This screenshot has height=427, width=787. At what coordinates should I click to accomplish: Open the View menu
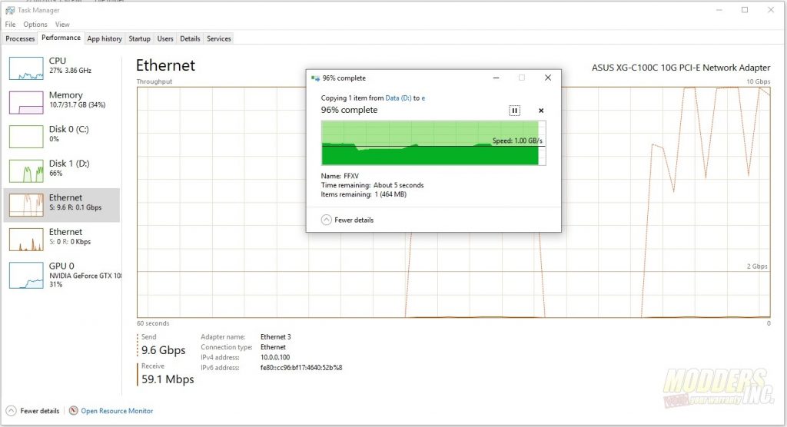coord(62,24)
